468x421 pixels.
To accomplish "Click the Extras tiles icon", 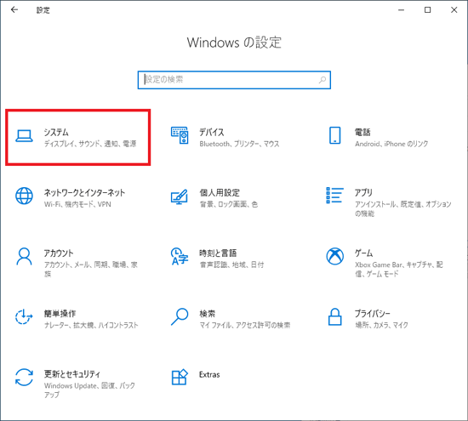I will [x=180, y=377].
